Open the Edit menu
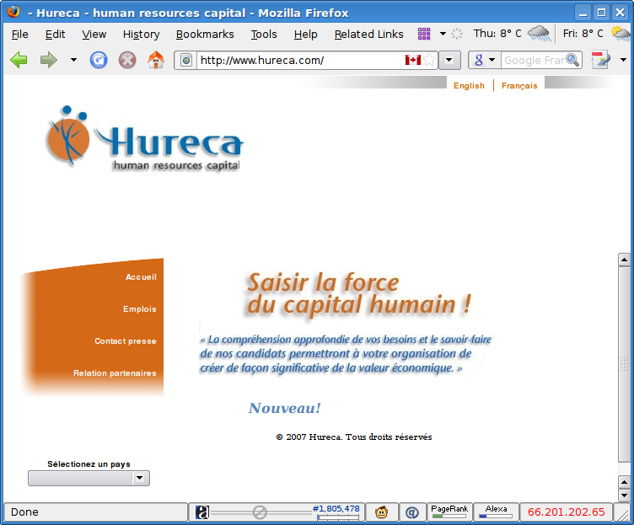The width and height of the screenshot is (634, 525). (x=55, y=35)
